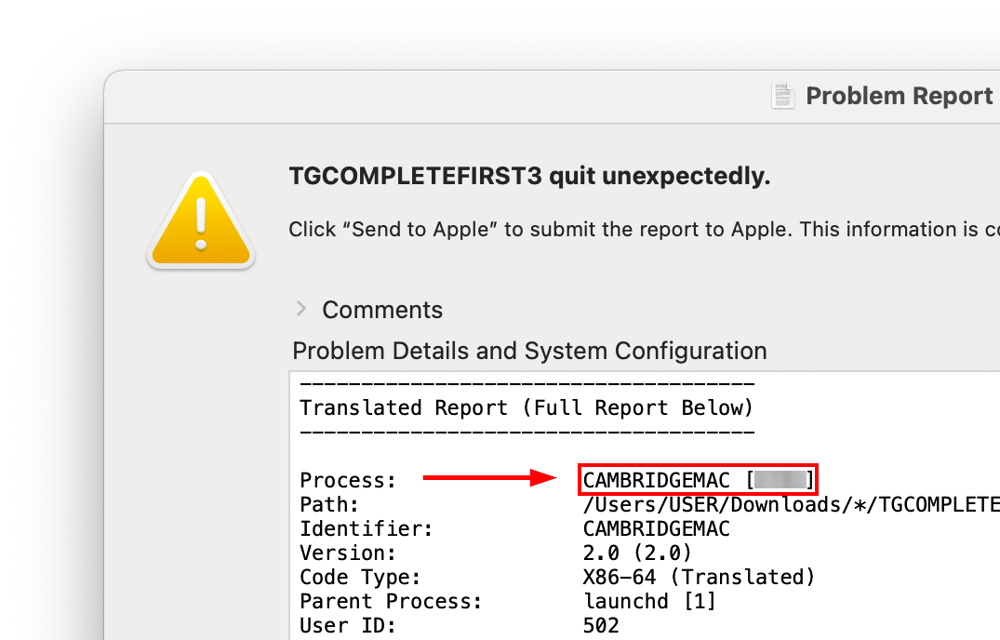Click the Comments label
The width and height of the screenshot is (1000, 640).
point(382,310)
